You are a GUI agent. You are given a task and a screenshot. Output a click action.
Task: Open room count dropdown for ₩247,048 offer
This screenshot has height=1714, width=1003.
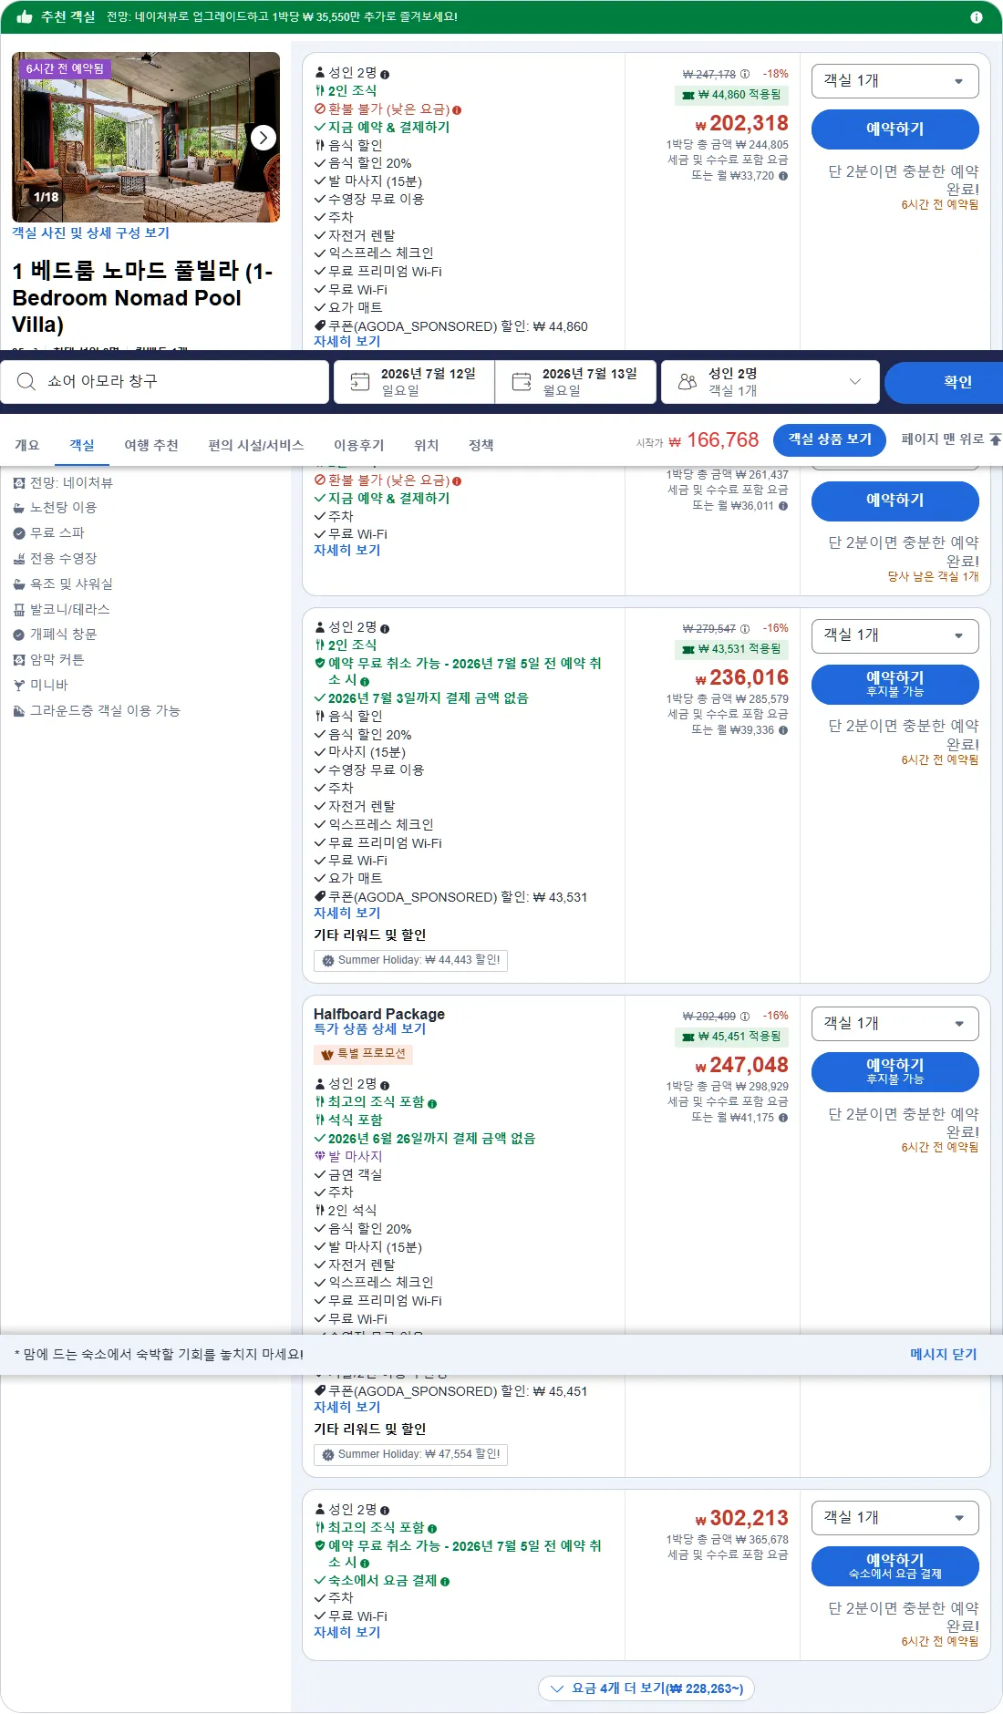pyautogui.click(x=895, y=1024)
